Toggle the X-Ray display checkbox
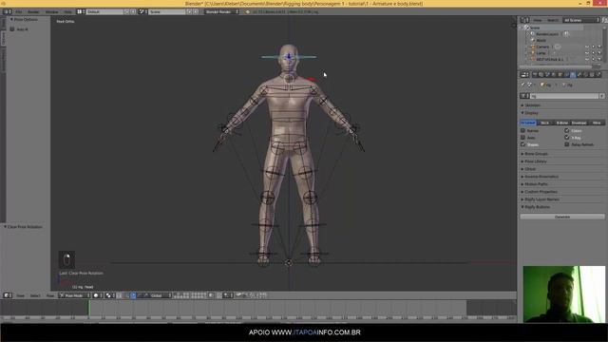The width and height of the screenshot is (608, 342). [566, 137]
